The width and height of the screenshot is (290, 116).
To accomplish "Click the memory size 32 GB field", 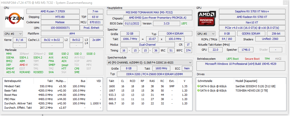I will pos(130,34).
